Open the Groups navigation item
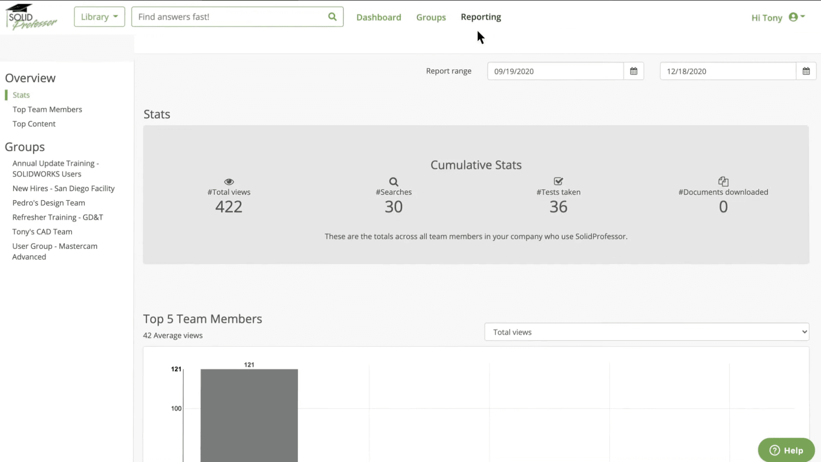 431,17
